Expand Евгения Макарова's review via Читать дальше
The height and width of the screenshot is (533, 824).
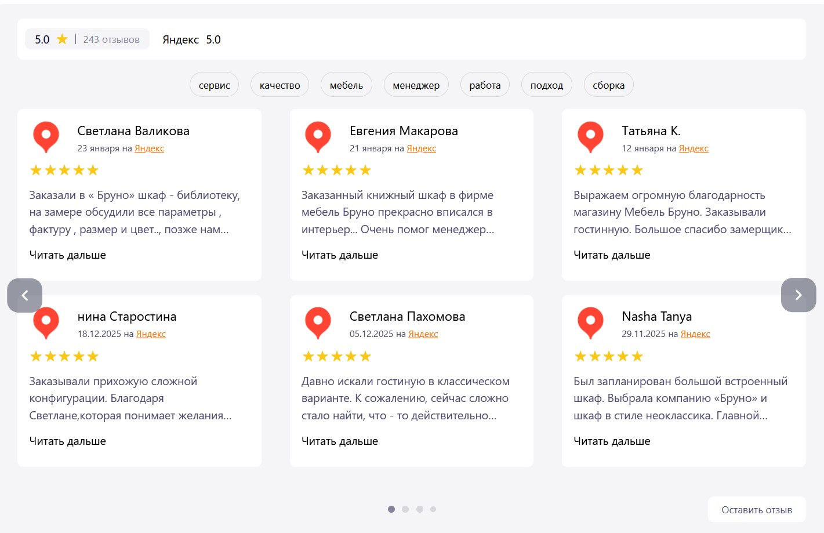point(340,255)
